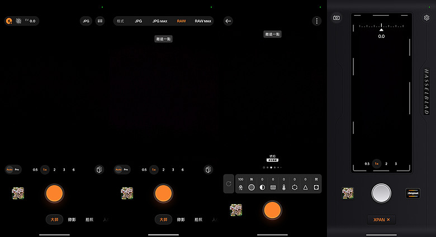Select JPG MAX in the format bar
The height and width of the screenshot is (237, 436).
click(160, 21)
